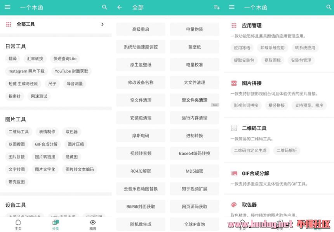This screenshot has height=232, width=334.
Task: Open the MD5加密 tool
Action: [x=194, y=171]
